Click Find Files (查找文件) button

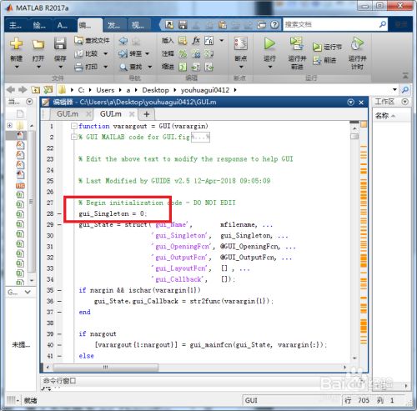point(93,41)
